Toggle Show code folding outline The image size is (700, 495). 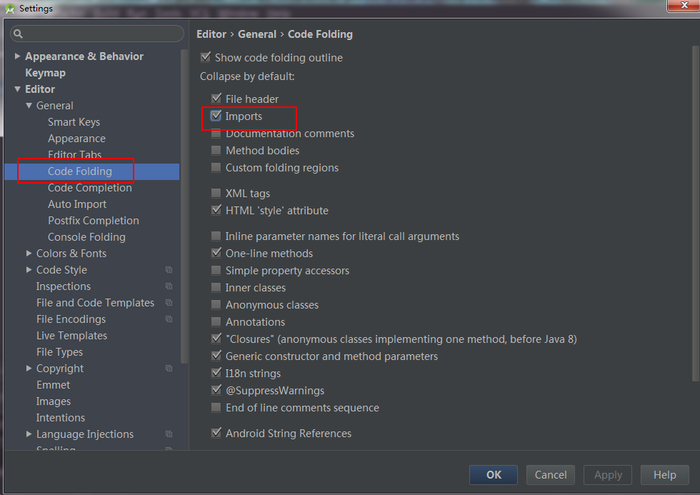coord(206,57)
